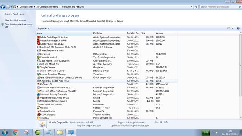Click the Tropical Software publisher cell
Screen dimensions: 242x136
[101, 114]
